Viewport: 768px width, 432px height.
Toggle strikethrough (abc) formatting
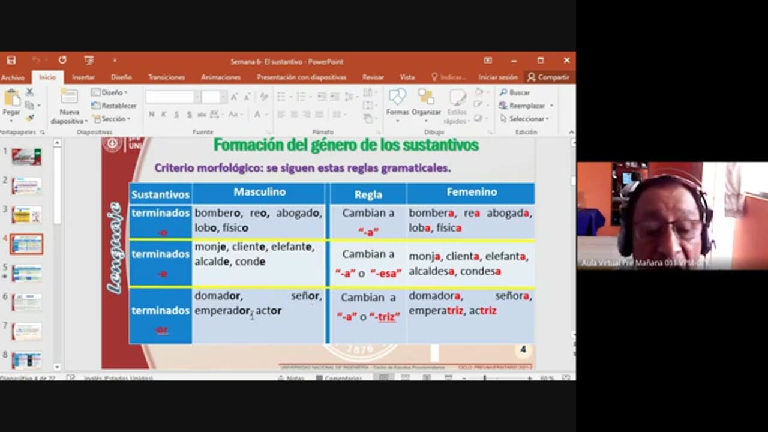pos(202,115)
